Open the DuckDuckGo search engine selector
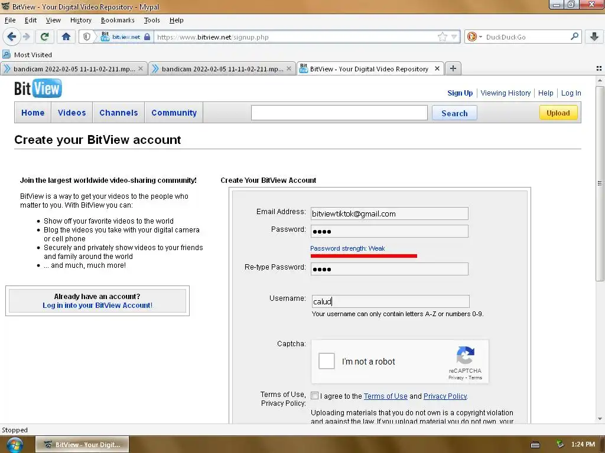The height and width of the screenshot is (453, 605). 474,37
